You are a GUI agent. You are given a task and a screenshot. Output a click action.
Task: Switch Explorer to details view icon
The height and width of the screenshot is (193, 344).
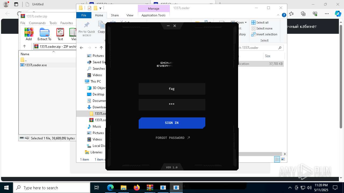(x=277, y=159)
